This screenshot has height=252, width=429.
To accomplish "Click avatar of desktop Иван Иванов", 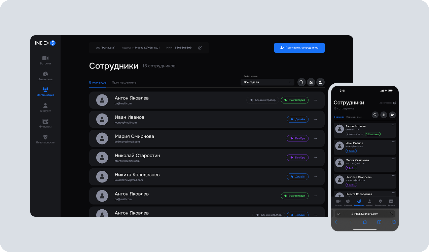I will (x=102, y=119).
